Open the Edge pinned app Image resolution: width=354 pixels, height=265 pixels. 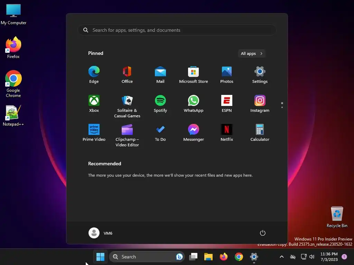94,75
